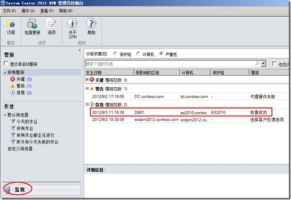Sort by 发生日期 column header
291x200 pixels.
click(109, 73)
